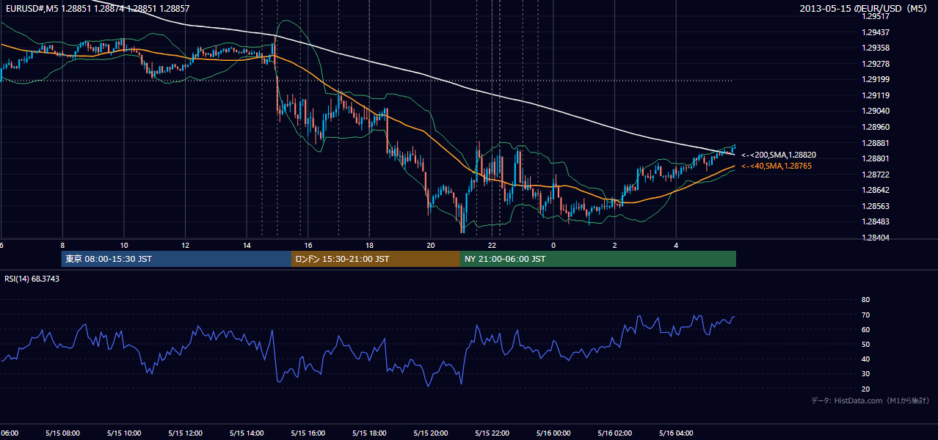Click the 5/15 18:00 time label

pos(369,433)
